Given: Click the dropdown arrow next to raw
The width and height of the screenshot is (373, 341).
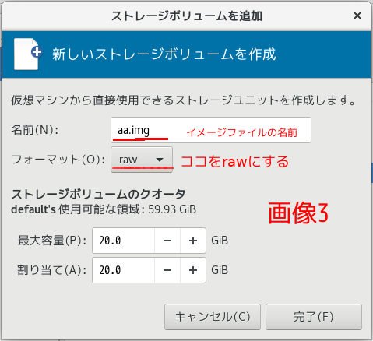Looking at the screenshot, I should tap(160, 160).
